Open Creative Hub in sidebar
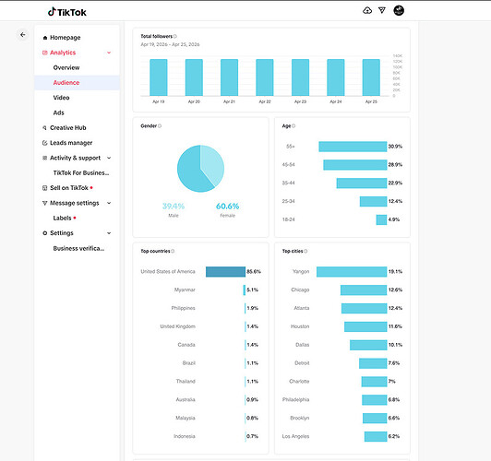 pos(68,127)
